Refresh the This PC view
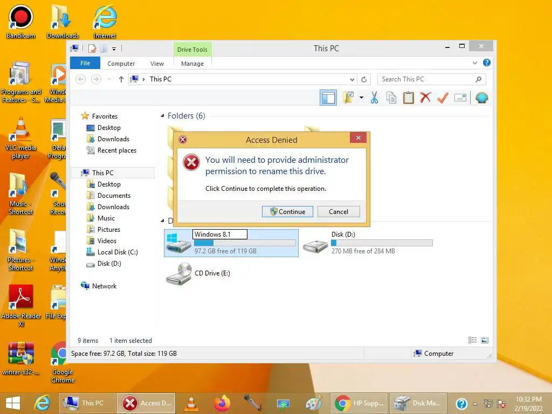The width and height of the screenshot is (552, 414). tap(364, 80)
